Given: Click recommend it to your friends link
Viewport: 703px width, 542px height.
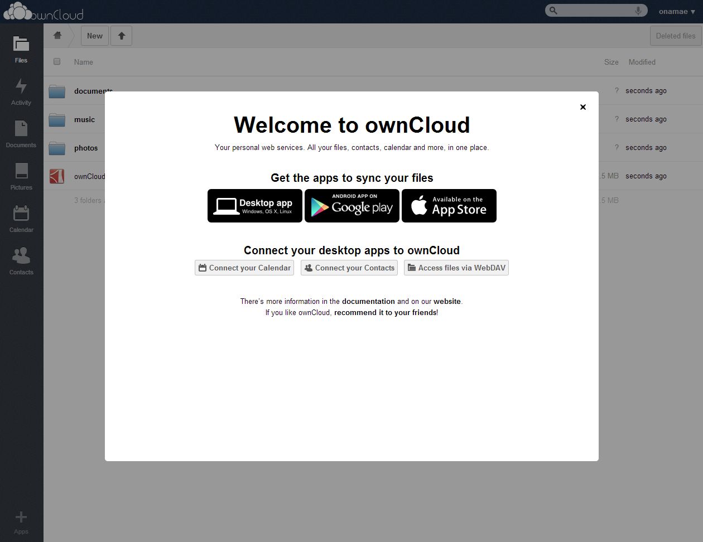Looking at the screenshot, I should point(385,312).
